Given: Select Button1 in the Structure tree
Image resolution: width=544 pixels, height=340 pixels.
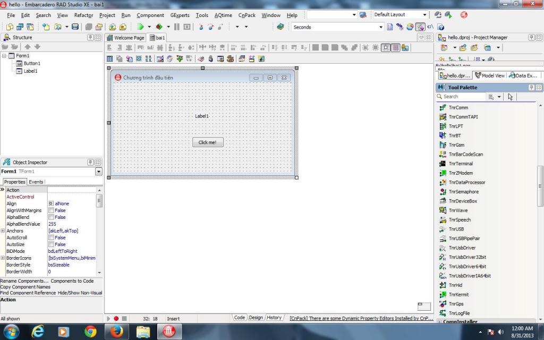Looking at the screenshot, I should (31, 63).
